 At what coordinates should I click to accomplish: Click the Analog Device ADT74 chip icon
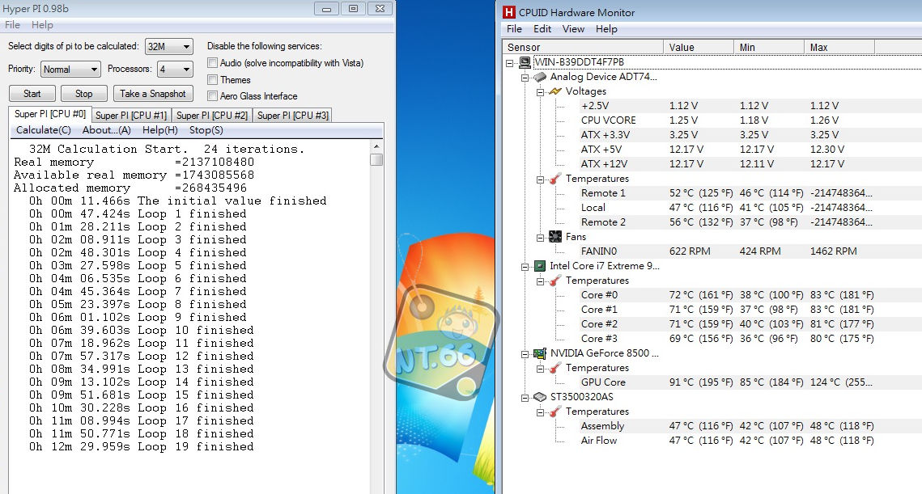pyautogui.click(x=540, y=77)
